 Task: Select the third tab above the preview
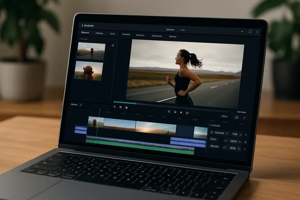click(157, 36)
